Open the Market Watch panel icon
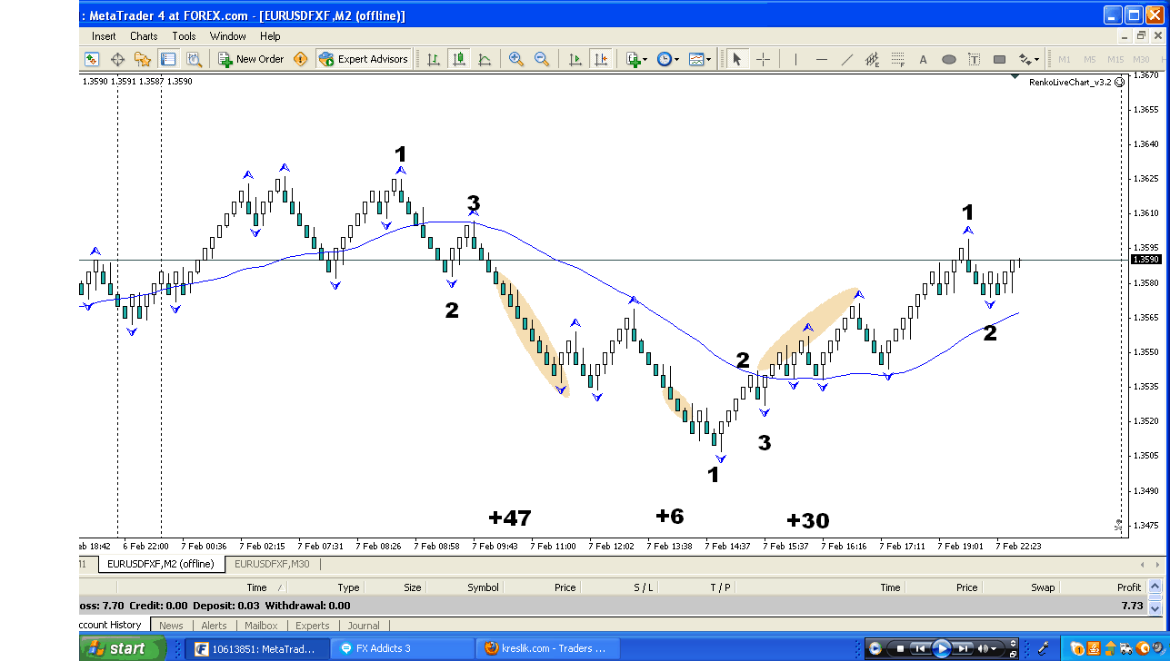Image resolution: width=1170 pixels, height=661 pixels. [92, 59]
